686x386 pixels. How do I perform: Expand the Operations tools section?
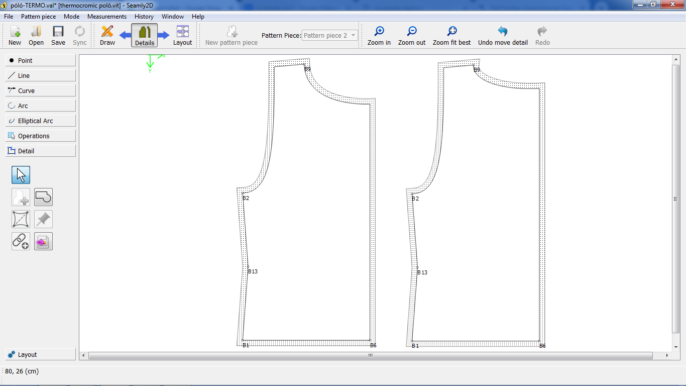pos(41,136)
